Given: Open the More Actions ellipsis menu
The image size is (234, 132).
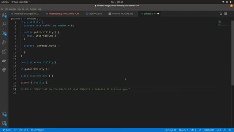Looking at the screenshot, I should point(230,14).
